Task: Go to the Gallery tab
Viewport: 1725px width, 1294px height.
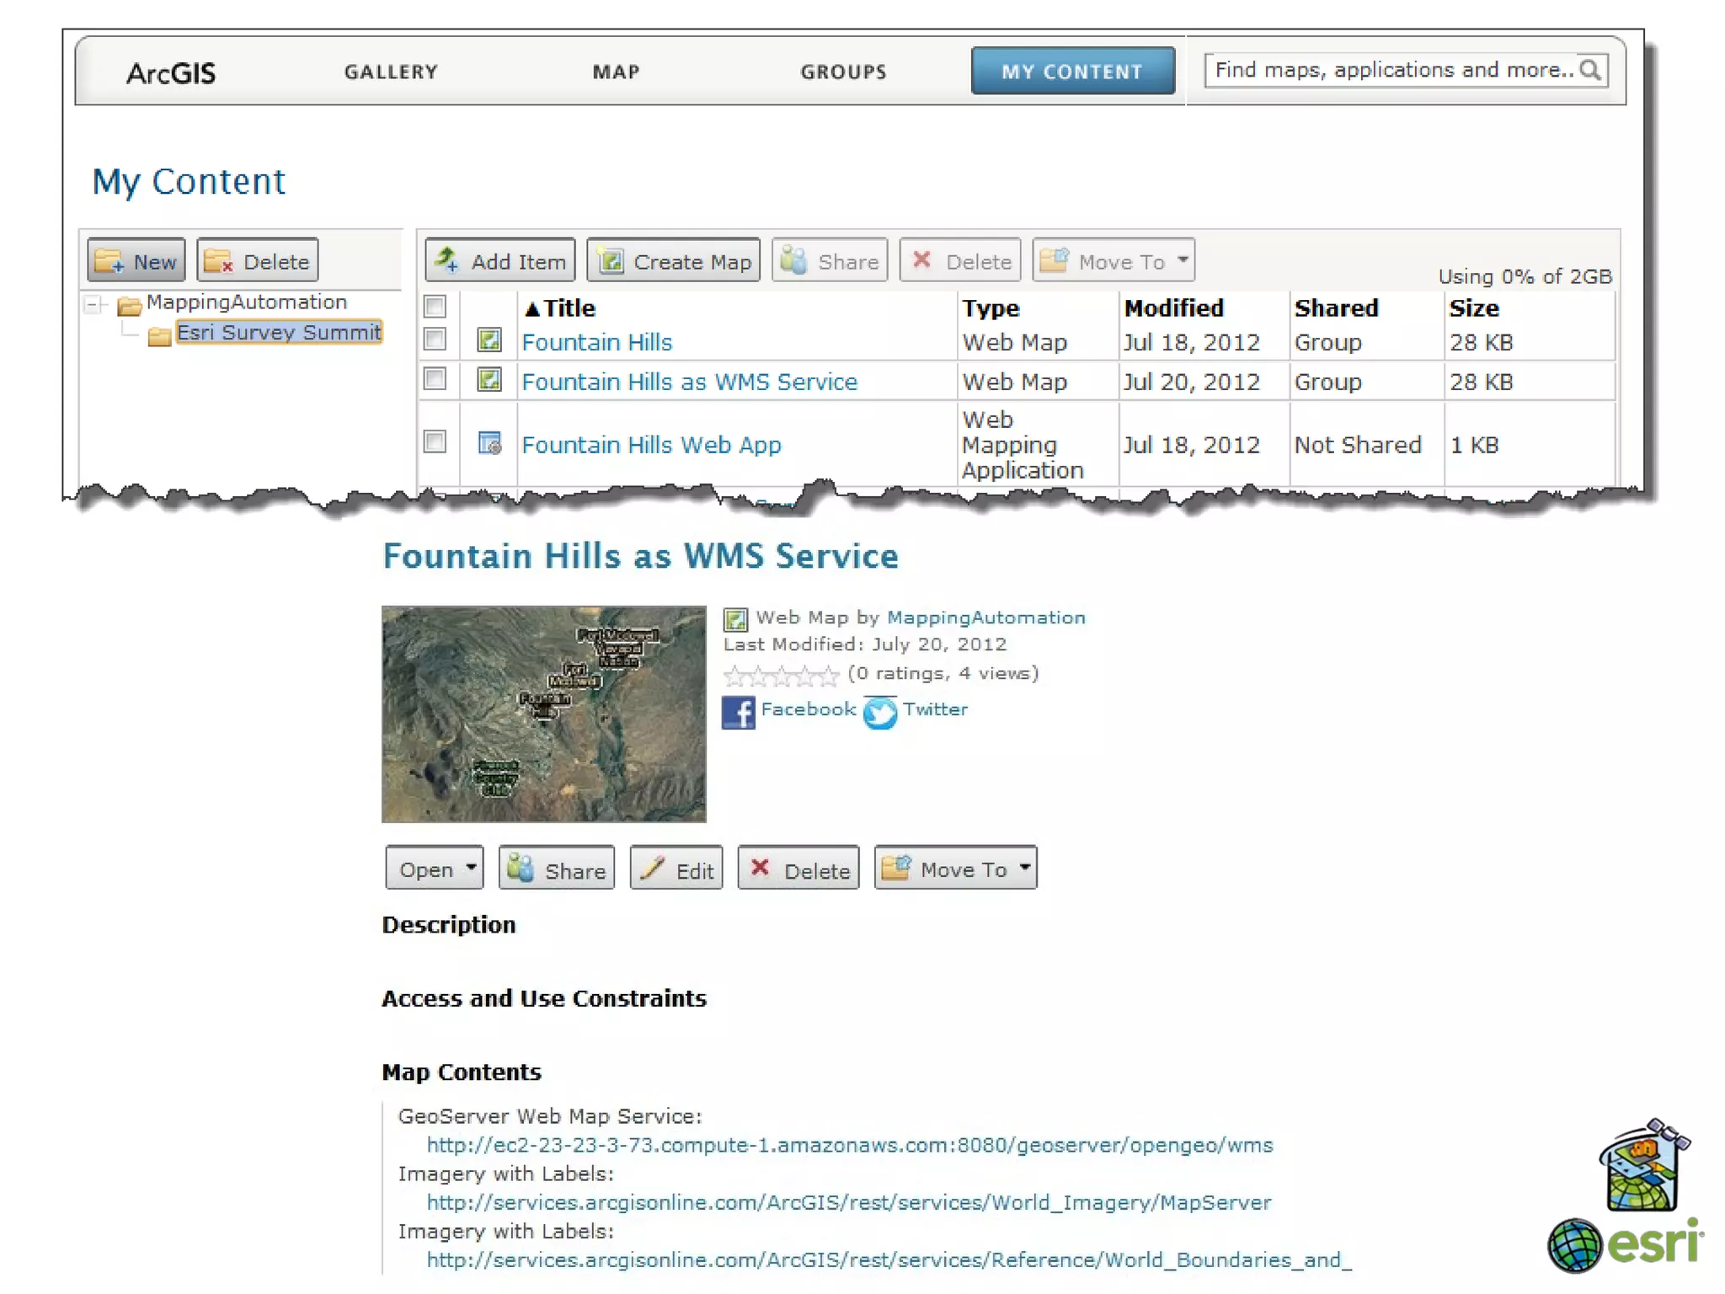Action: (x=391, y=72)
